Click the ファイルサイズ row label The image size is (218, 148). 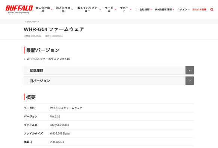[x=33, y=133]
